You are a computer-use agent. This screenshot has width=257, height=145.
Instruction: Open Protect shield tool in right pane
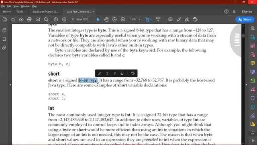(x=253, y=98)
